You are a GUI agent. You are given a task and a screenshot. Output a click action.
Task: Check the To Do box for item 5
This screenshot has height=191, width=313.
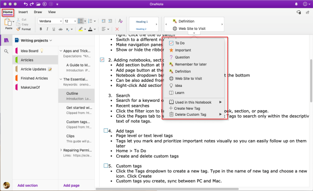coord(106,166)
